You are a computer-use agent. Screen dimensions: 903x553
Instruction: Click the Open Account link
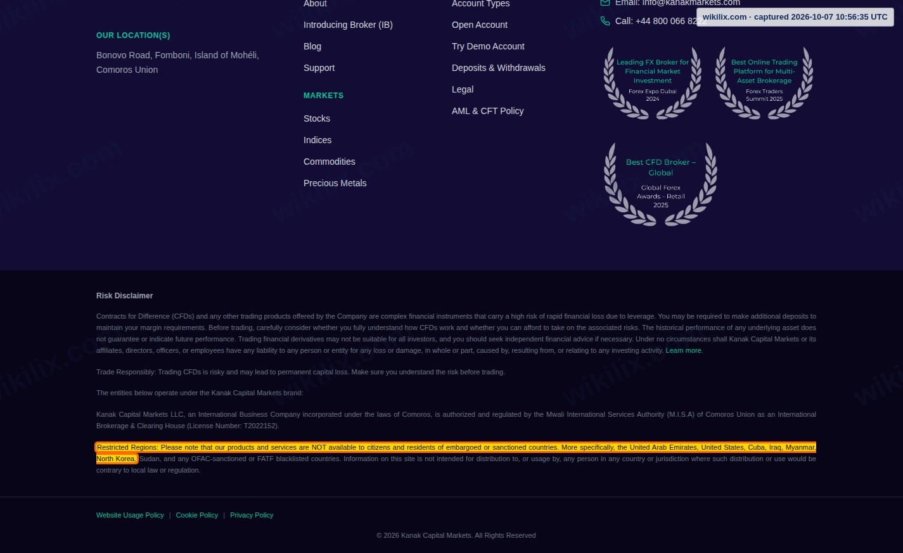pos(480,25)
